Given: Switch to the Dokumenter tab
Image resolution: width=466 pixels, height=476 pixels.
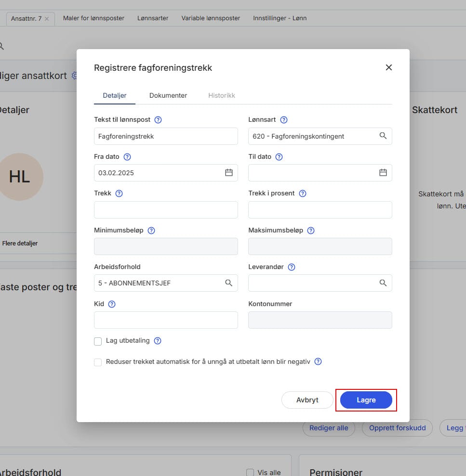Looking at the screenshot, I should pos(168,95).
